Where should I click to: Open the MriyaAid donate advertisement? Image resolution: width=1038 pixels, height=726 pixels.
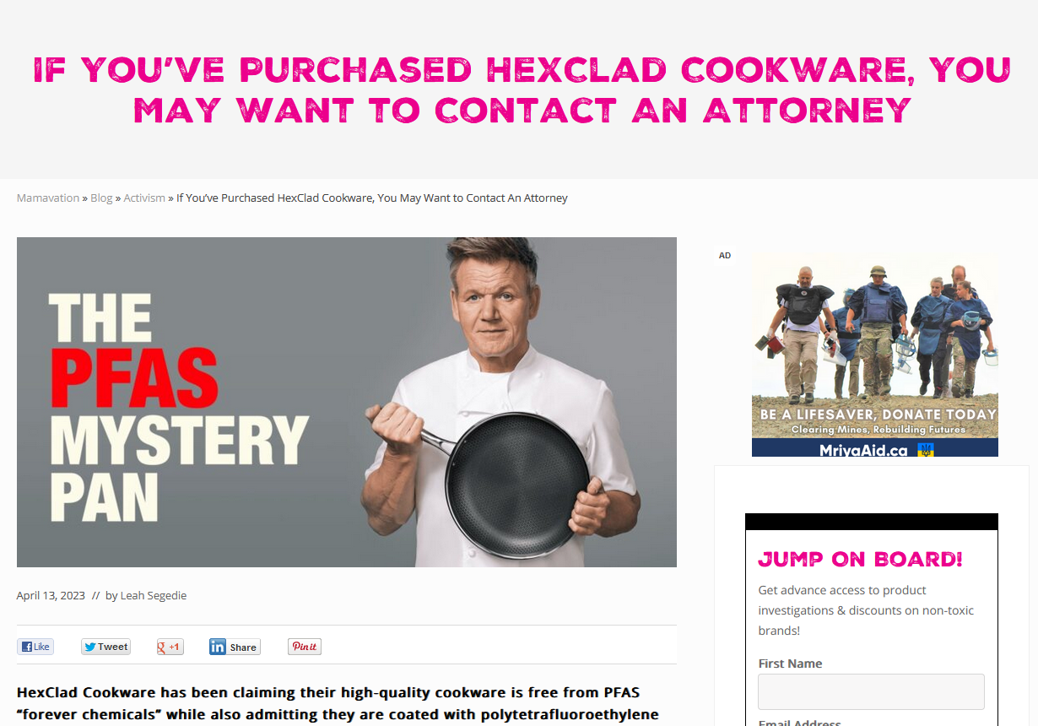(x=875, y=355)
